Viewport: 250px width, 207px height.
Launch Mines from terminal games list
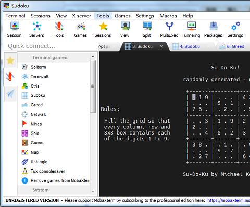(36, 124)
